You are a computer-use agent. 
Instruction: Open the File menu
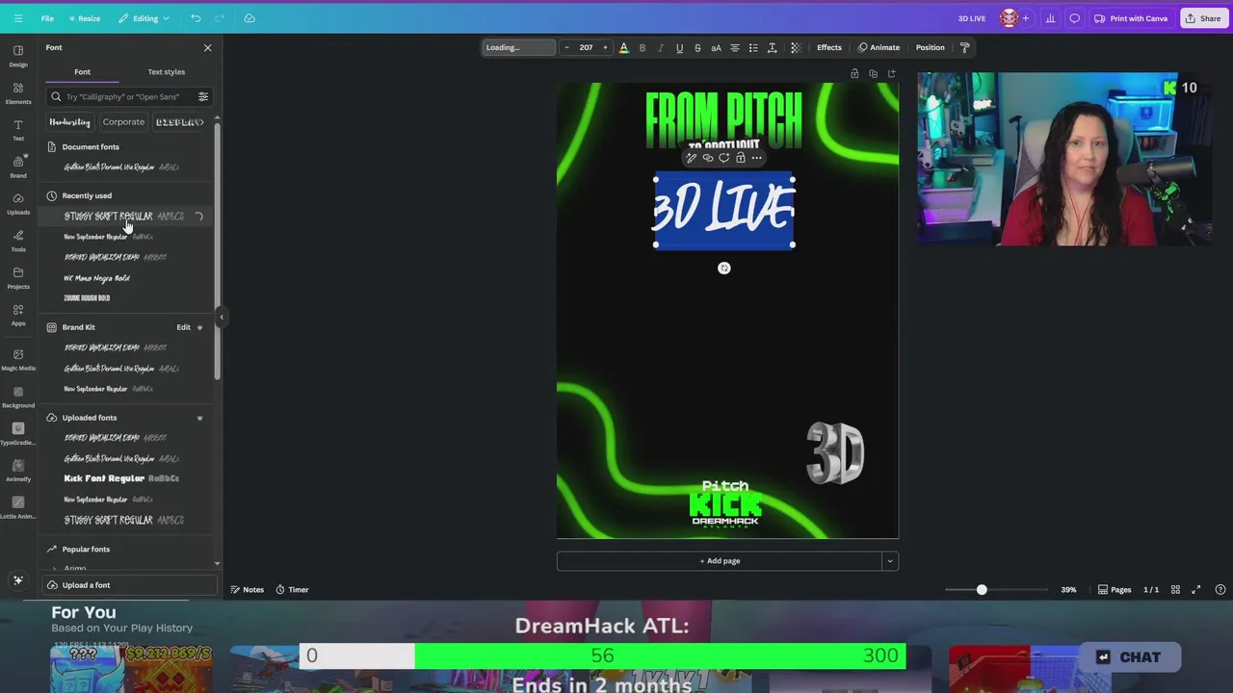(x=47, y=18)
